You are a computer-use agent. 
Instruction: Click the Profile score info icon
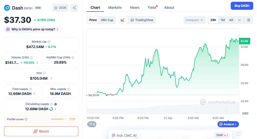click(26, 119)
